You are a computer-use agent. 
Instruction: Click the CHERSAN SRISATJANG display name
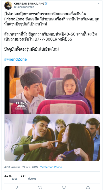click(x=29, y=4)
